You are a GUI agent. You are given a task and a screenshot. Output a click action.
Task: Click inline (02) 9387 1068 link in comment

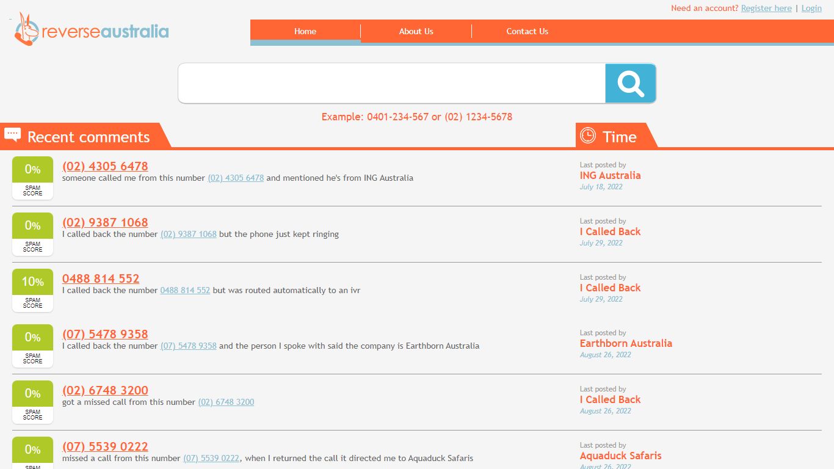[x=189, y=234]
